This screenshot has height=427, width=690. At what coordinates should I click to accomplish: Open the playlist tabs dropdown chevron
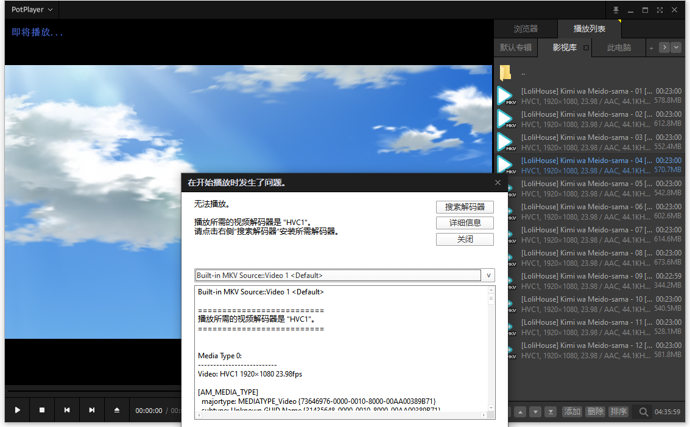pyautogui.click(x=675, y=47)
